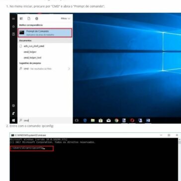Open File Explorer from taskbar

point(93,120)
